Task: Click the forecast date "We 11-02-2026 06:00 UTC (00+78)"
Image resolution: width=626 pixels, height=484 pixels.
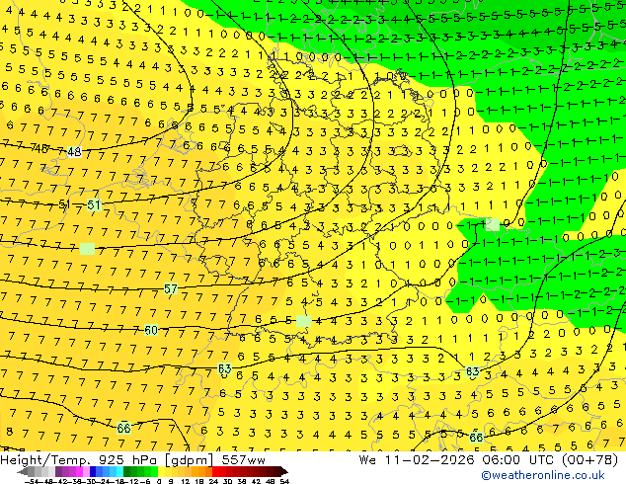Action: [x=489, y=460]
